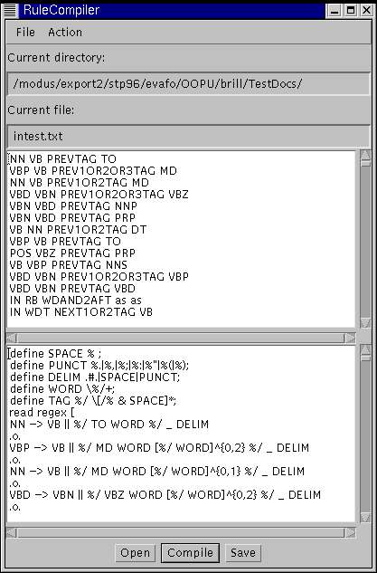The image size is (377, 573).
Task: Click line 'IN WDT NEXT1OR2TAG VB'
Action: pyautogui.click(x=81, y=311)
